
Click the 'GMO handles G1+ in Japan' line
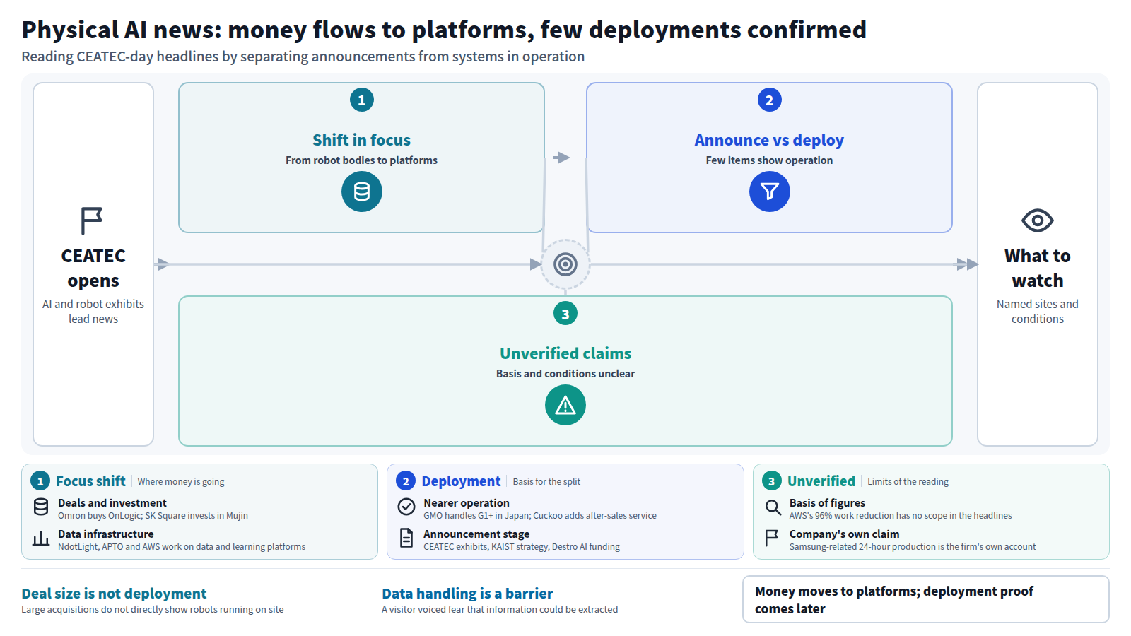(540, 516)
